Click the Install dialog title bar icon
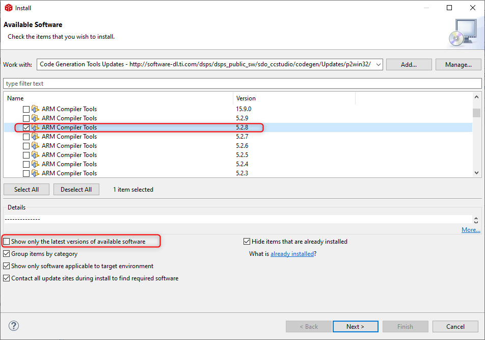This screenshot has height=340, width=485. [x=8, y=8]
